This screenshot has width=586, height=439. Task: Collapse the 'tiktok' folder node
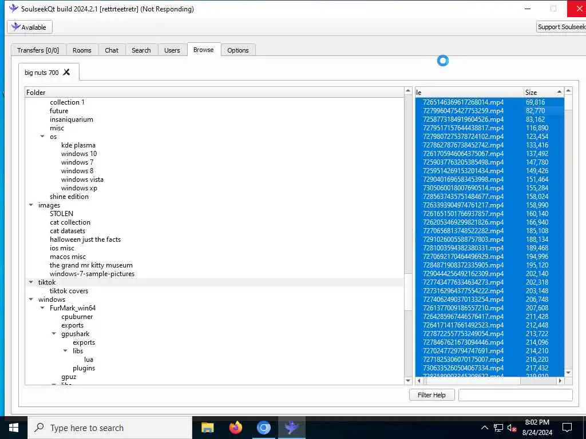click(31, 282)
